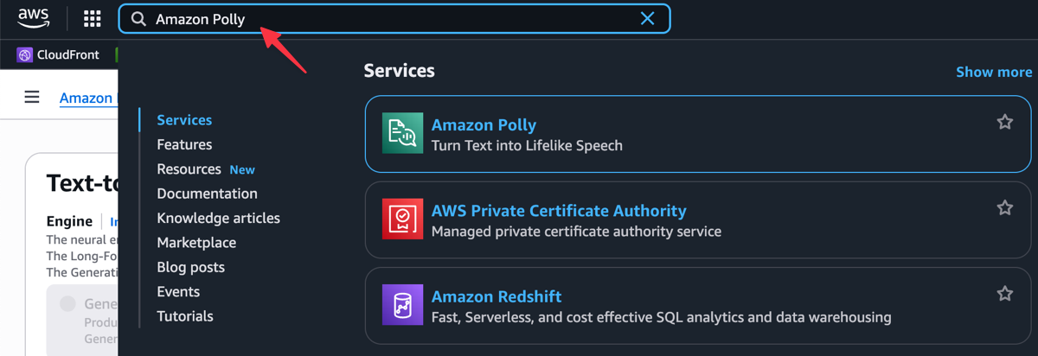
Task: Open the CloudFront bookmark shortcut
Action: (x=58, y=54)
